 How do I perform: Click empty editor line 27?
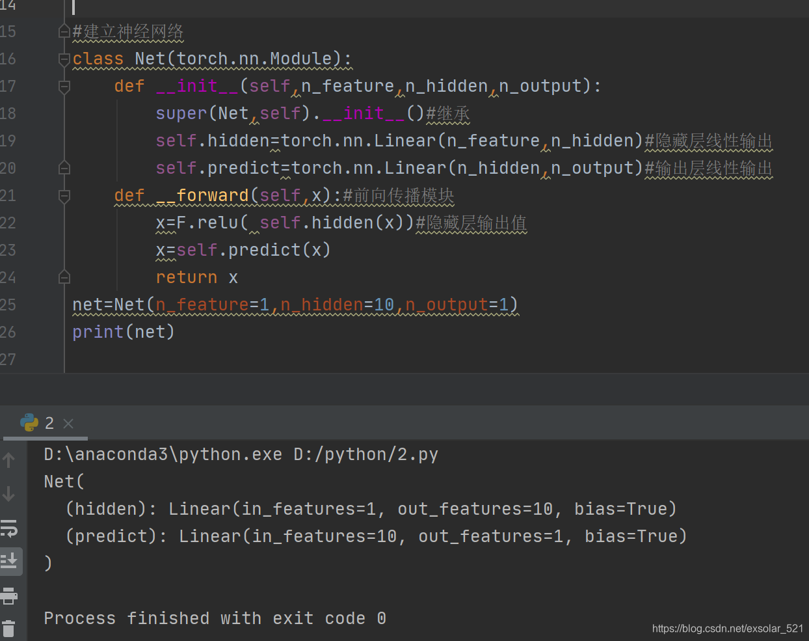click(x=436, y=359)
